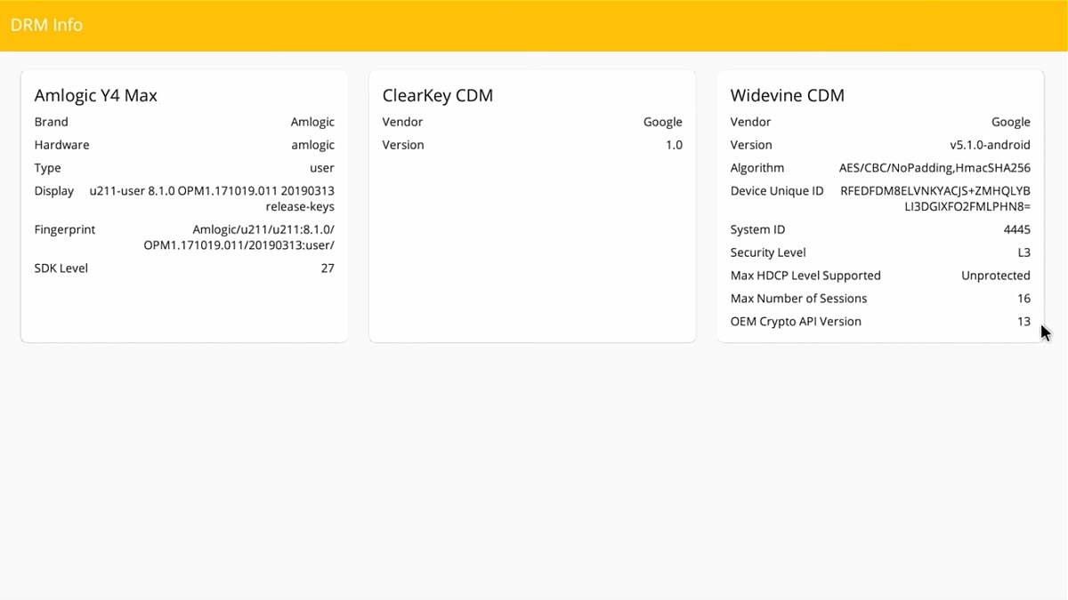1068x600 pixels.
Task: Click the u211-user 8.1.0 display value
Action: (x=212, y=198)
